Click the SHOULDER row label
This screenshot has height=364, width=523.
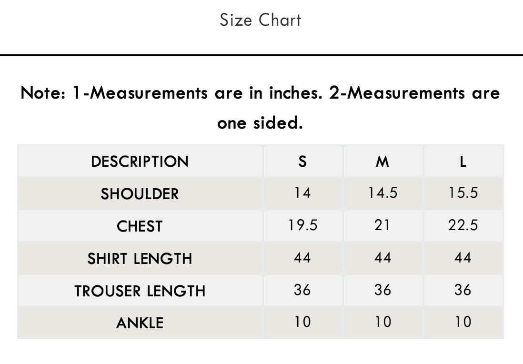[140, 194]
